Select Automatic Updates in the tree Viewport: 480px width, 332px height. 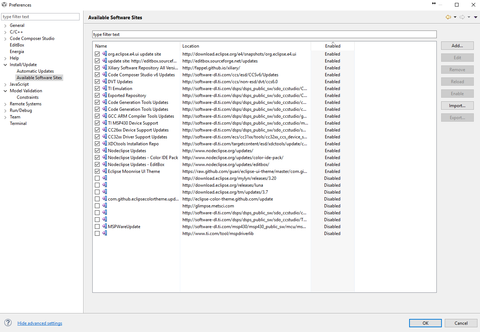(x=35, y=71)
